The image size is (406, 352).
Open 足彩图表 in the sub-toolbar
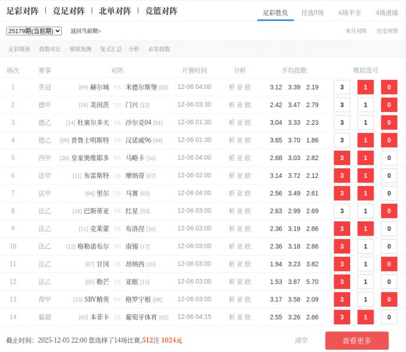19,49
